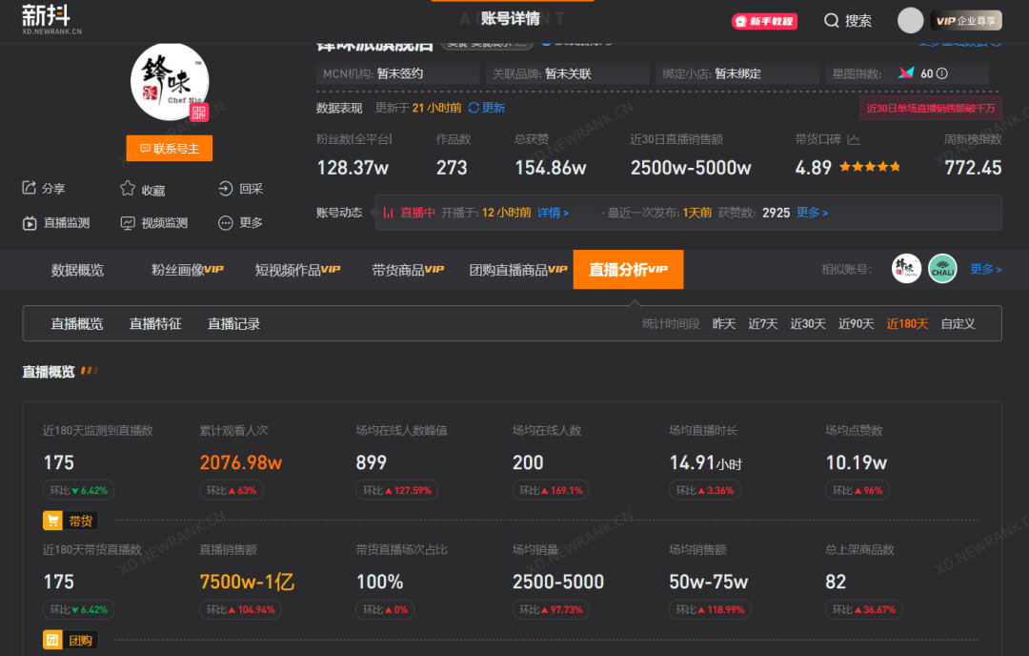Switch time range to 近90天

pos(856,323)
